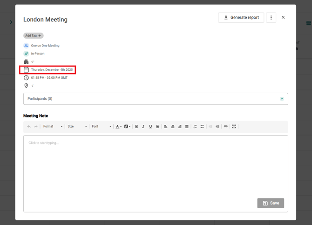Decrease the indent
The height and width of the screenshot is (225, 312).
point(210,126)
